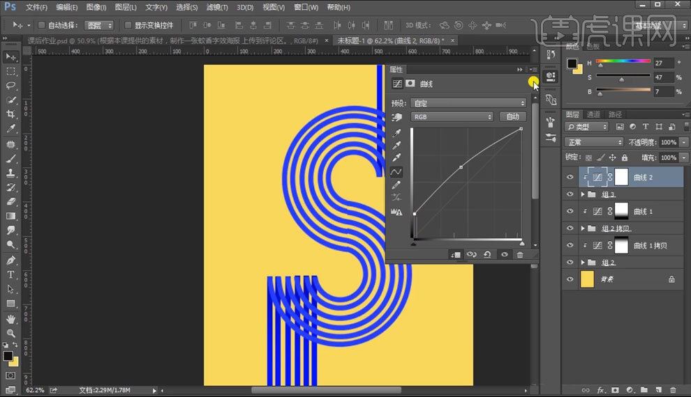691x397 pixels.
Task: Select the Clone Stamp tool
Action: pos(10,173)
